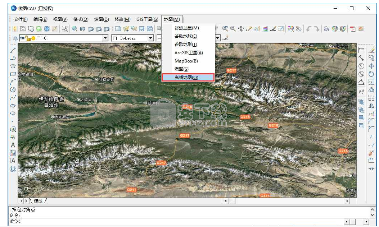Click the Linear dimension tool
379x227 pixels.
[361, 50]
